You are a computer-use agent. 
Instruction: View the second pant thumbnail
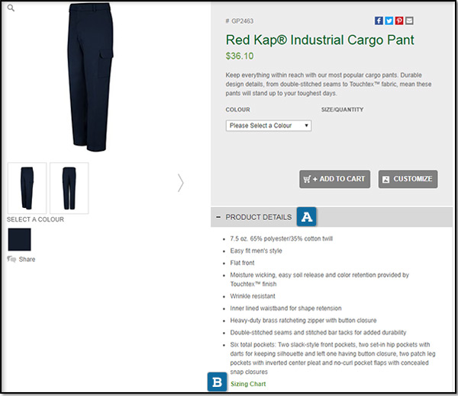pos(69,188)
